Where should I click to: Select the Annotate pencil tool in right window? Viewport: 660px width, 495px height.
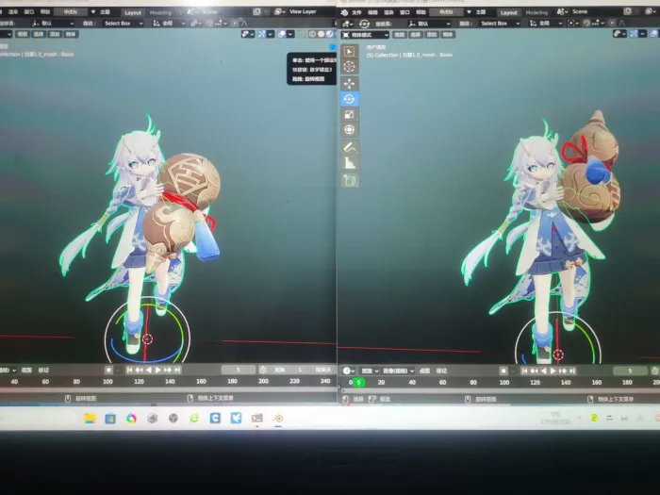pos(350,147)
